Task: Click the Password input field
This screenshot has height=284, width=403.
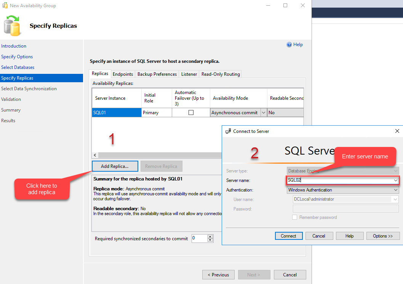Action: [346, 209]
